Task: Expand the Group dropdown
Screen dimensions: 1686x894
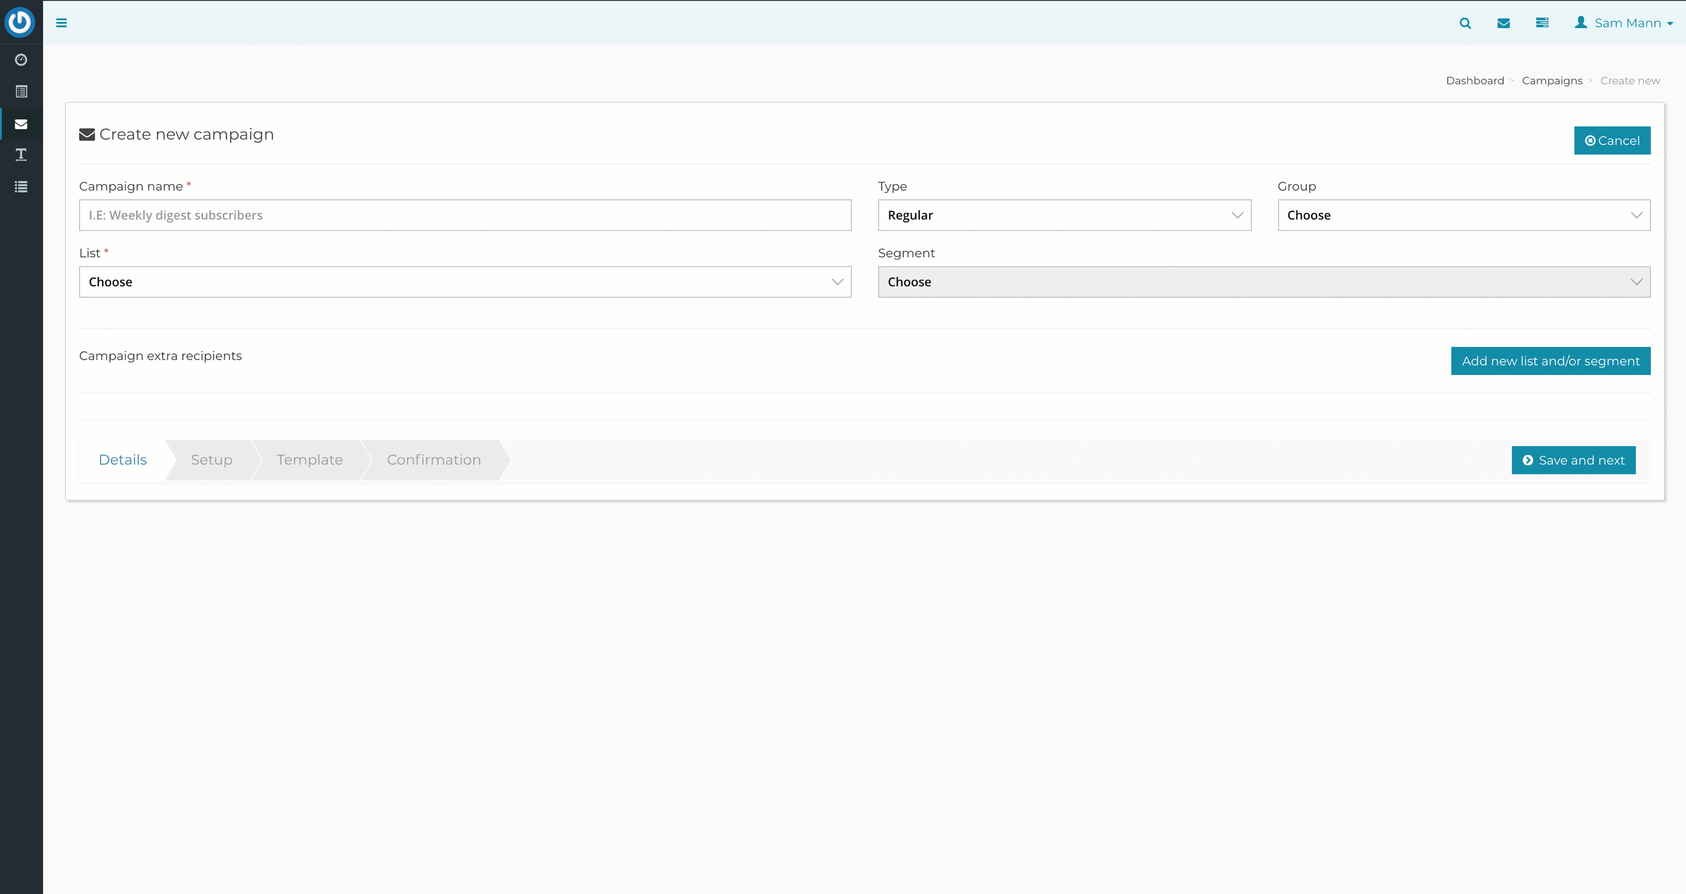Action: coord(1464,215)
